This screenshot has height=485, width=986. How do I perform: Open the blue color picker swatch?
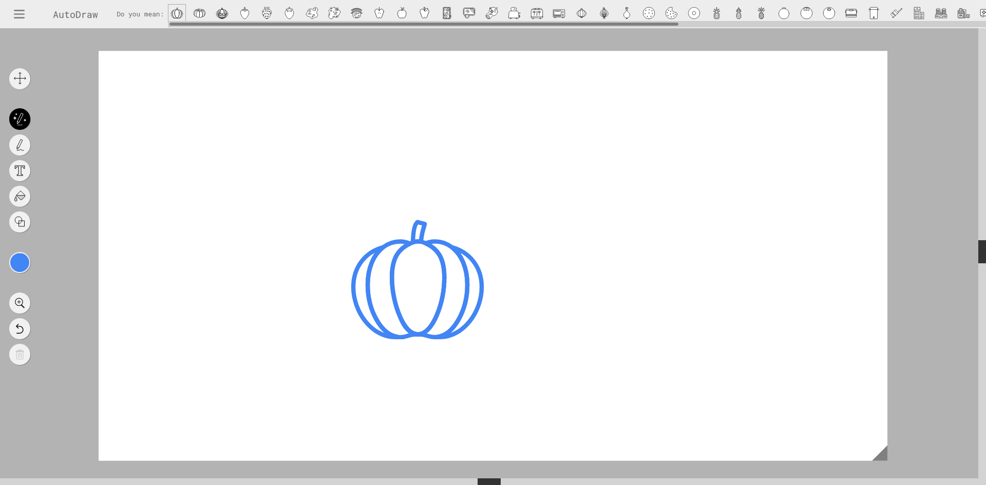pyautogui.click(x=20, y=263)
